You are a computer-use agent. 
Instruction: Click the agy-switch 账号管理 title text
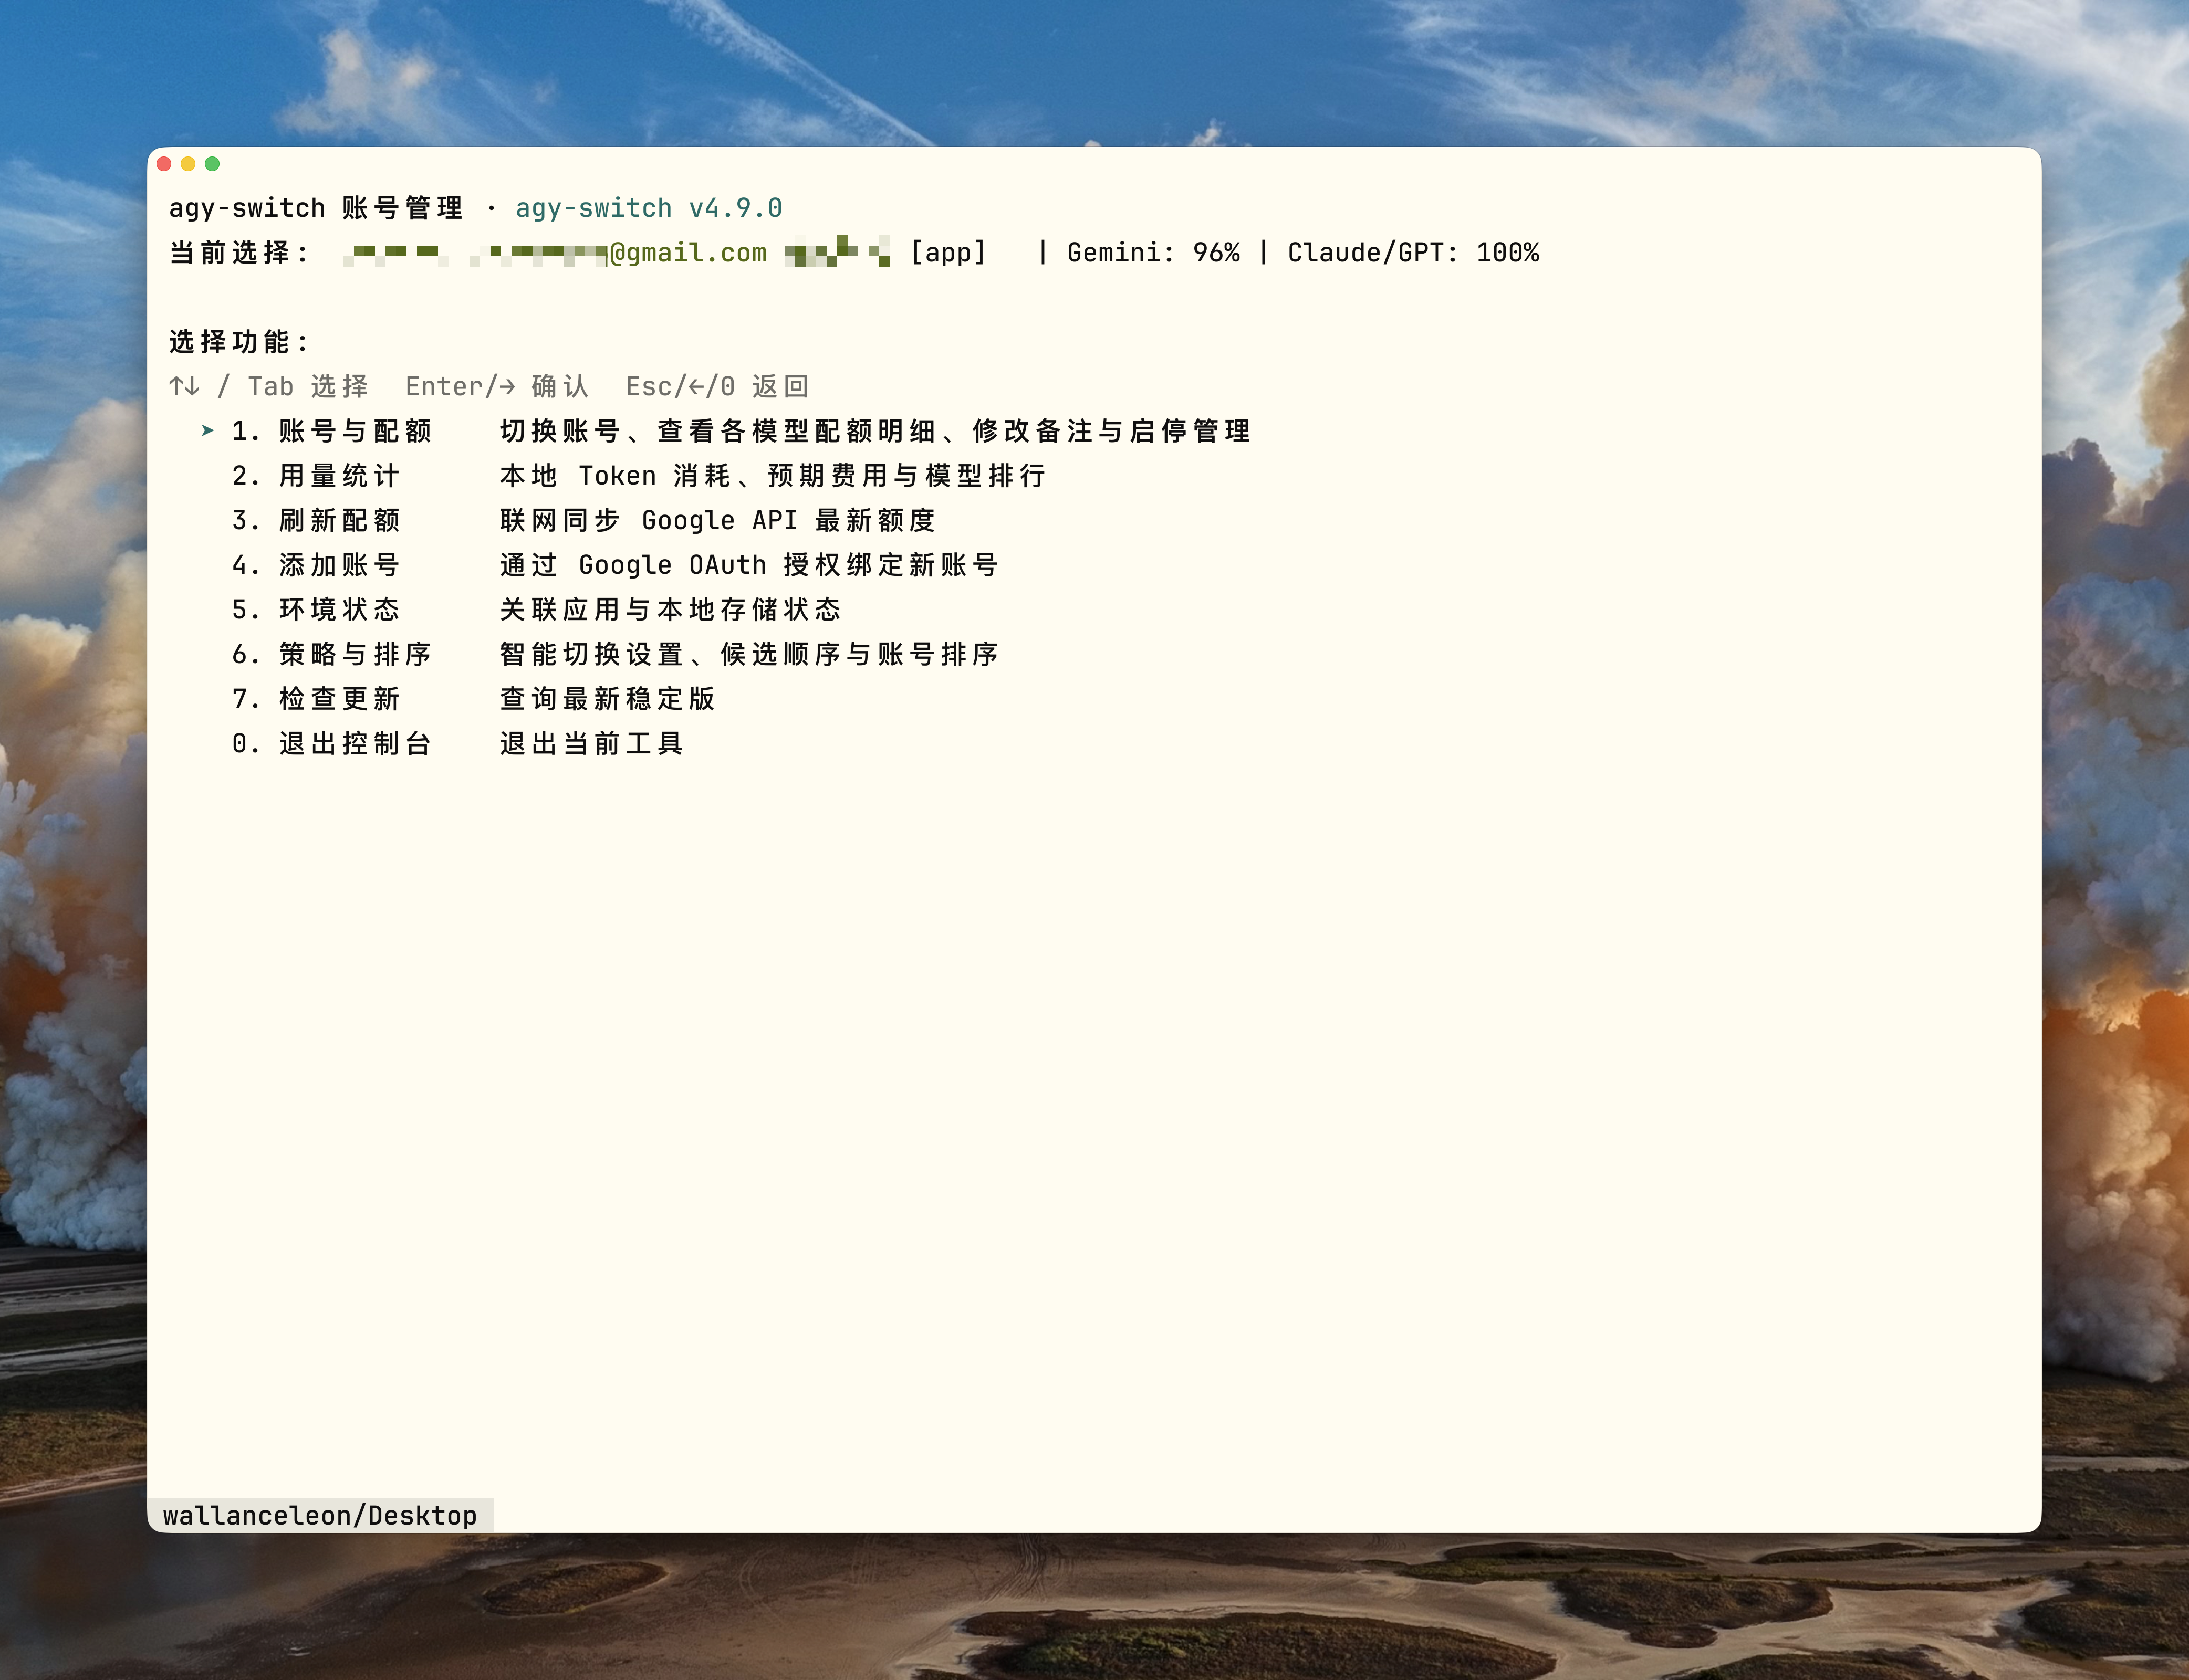tap(315, 208)
